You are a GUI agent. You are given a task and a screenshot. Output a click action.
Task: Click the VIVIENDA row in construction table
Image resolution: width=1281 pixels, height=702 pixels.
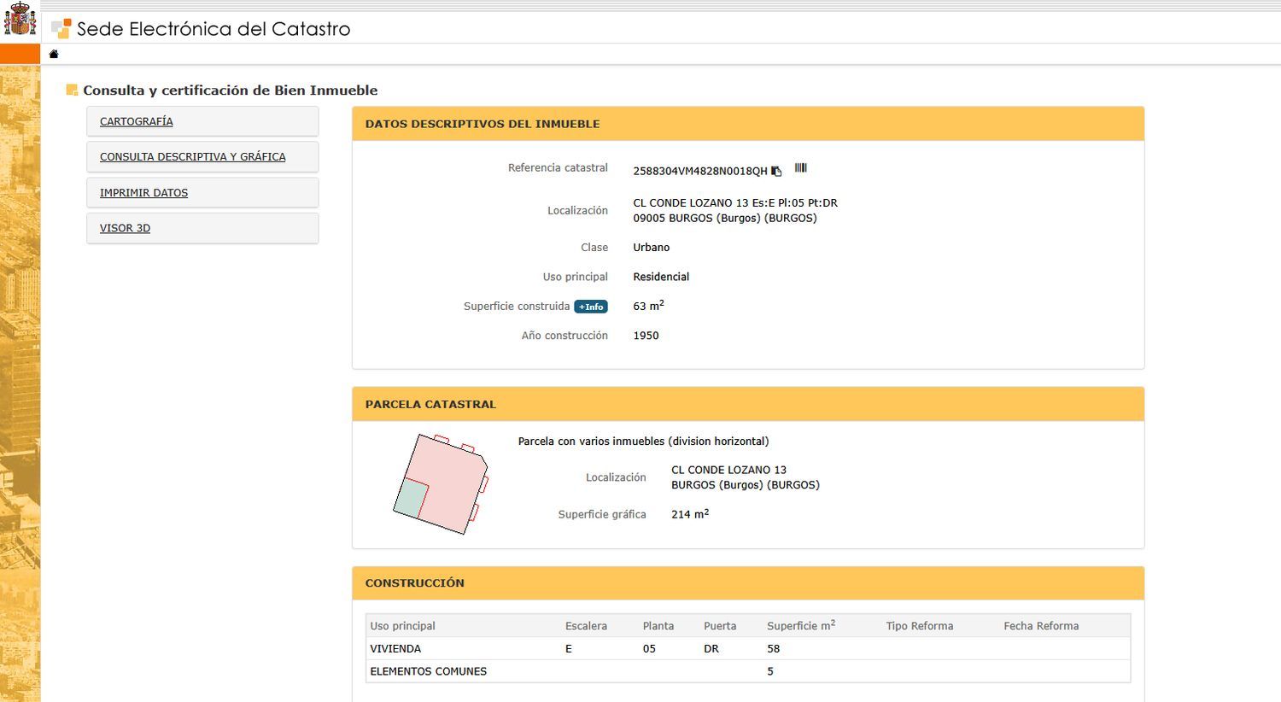[748, 649]
